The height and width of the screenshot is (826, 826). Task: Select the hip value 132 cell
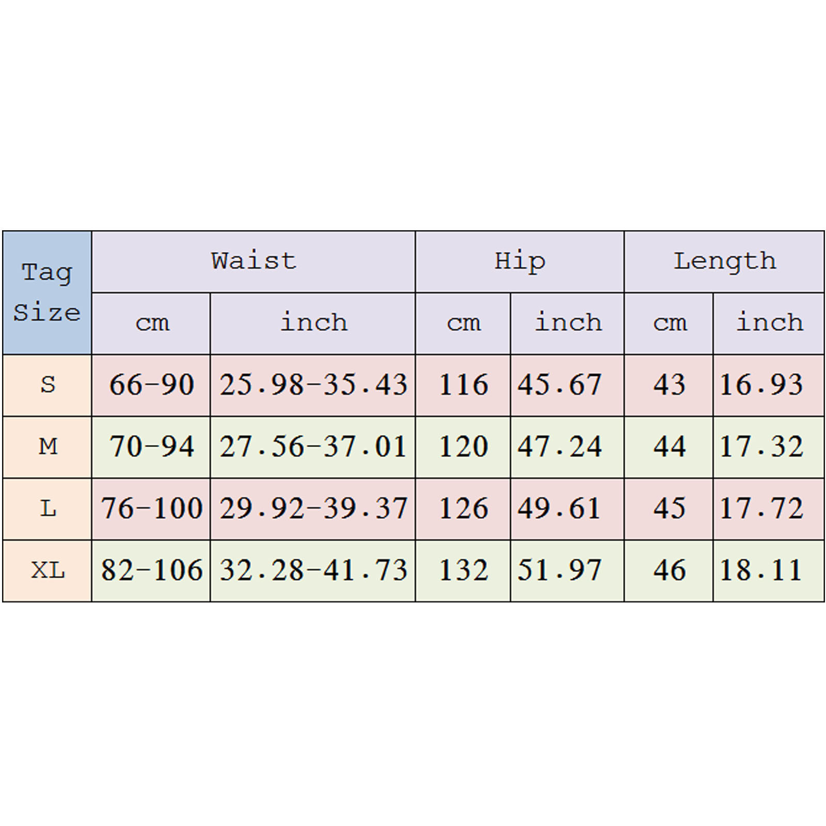point(463,571)
